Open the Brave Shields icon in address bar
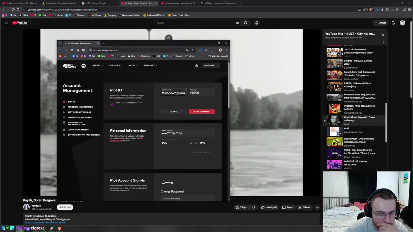 (x=371, y=10)
